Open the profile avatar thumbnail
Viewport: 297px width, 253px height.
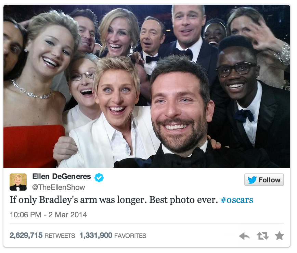[x=18, y=182]
